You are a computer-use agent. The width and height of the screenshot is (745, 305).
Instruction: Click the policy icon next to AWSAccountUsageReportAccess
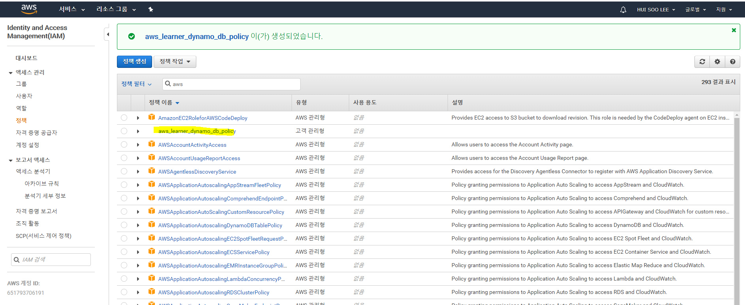tap(152, 157)
